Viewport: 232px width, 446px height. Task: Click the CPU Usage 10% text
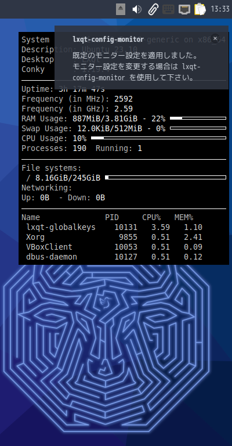point(54,139)
